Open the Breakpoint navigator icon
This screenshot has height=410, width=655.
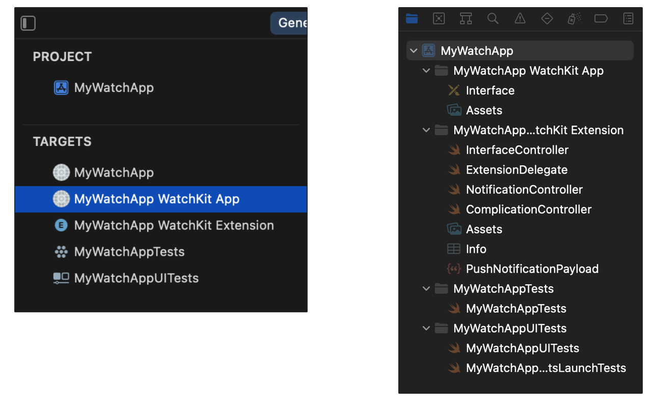[x=601, y=19]
